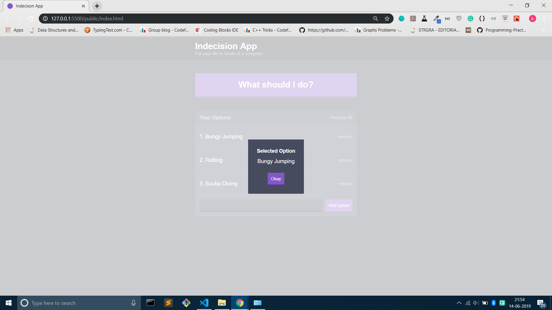
Task: Click the zoom magnifier icon in address bar
Action: click(375, 19)
